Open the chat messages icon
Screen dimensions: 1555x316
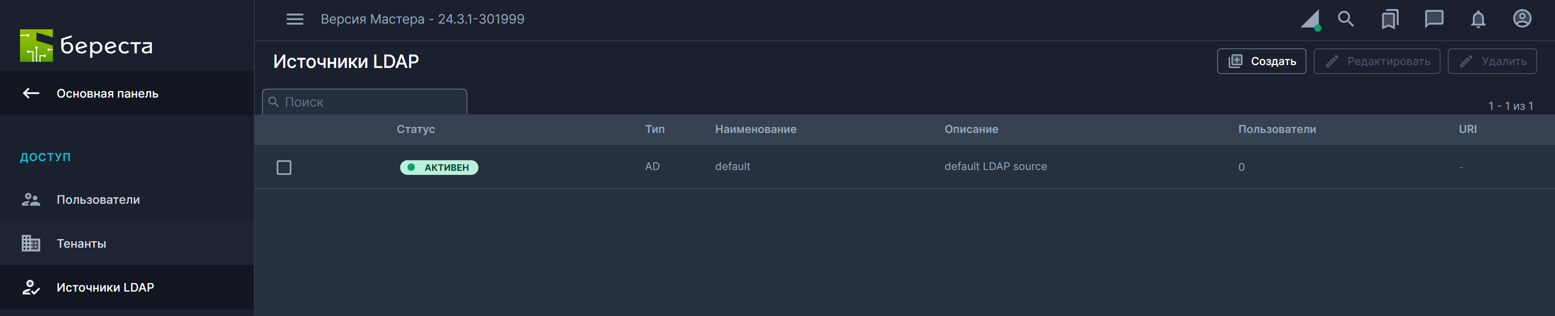(1434, 19)
